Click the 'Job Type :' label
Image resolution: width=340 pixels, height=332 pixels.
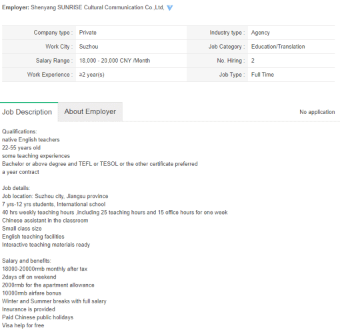[232, 75]
